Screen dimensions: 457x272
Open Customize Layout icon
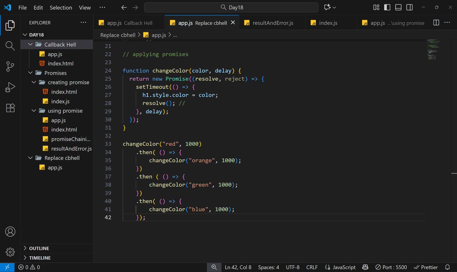pyautogui.click(x=376, y=7)
